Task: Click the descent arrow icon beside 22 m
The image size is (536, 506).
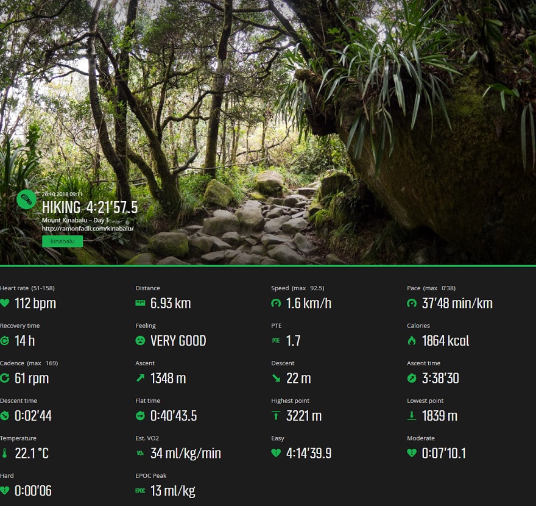Action: pos(276,378)
